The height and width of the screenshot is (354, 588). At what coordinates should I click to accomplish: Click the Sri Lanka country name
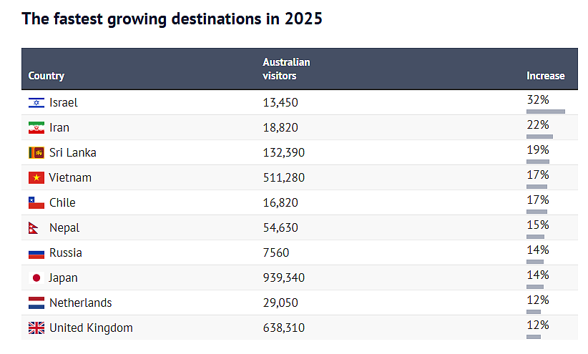(73, 153)
